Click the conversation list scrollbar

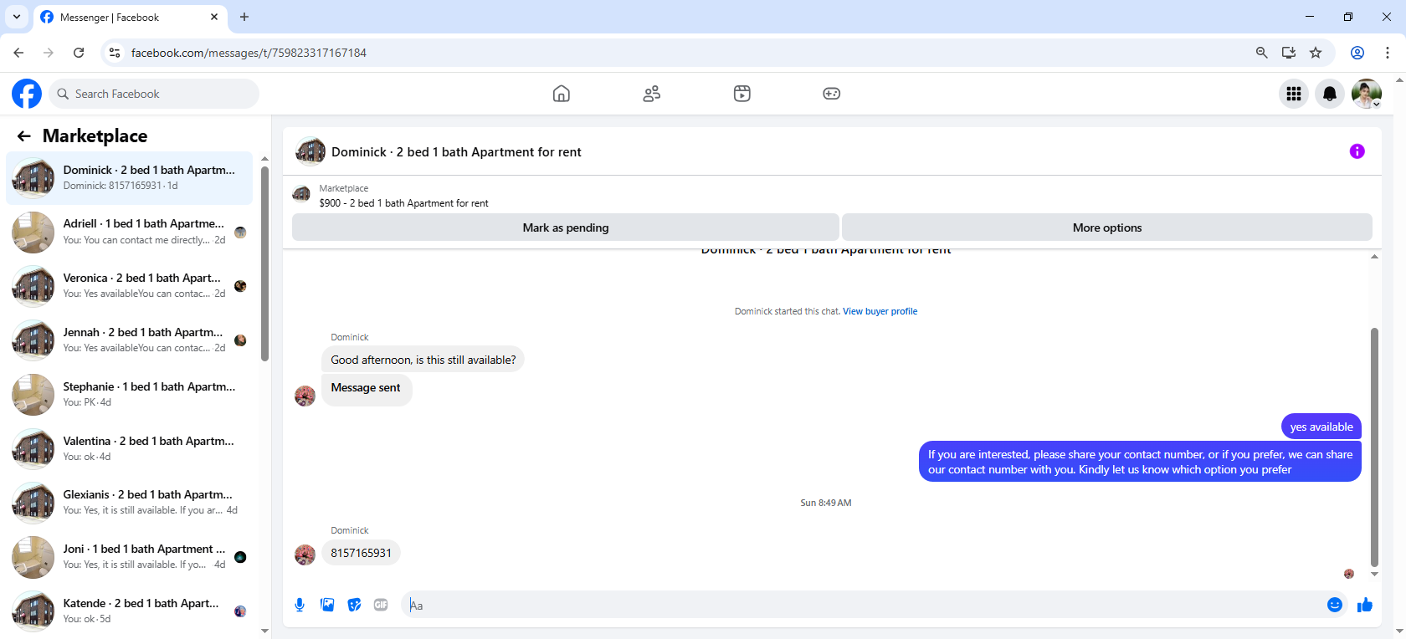[264, 263]
